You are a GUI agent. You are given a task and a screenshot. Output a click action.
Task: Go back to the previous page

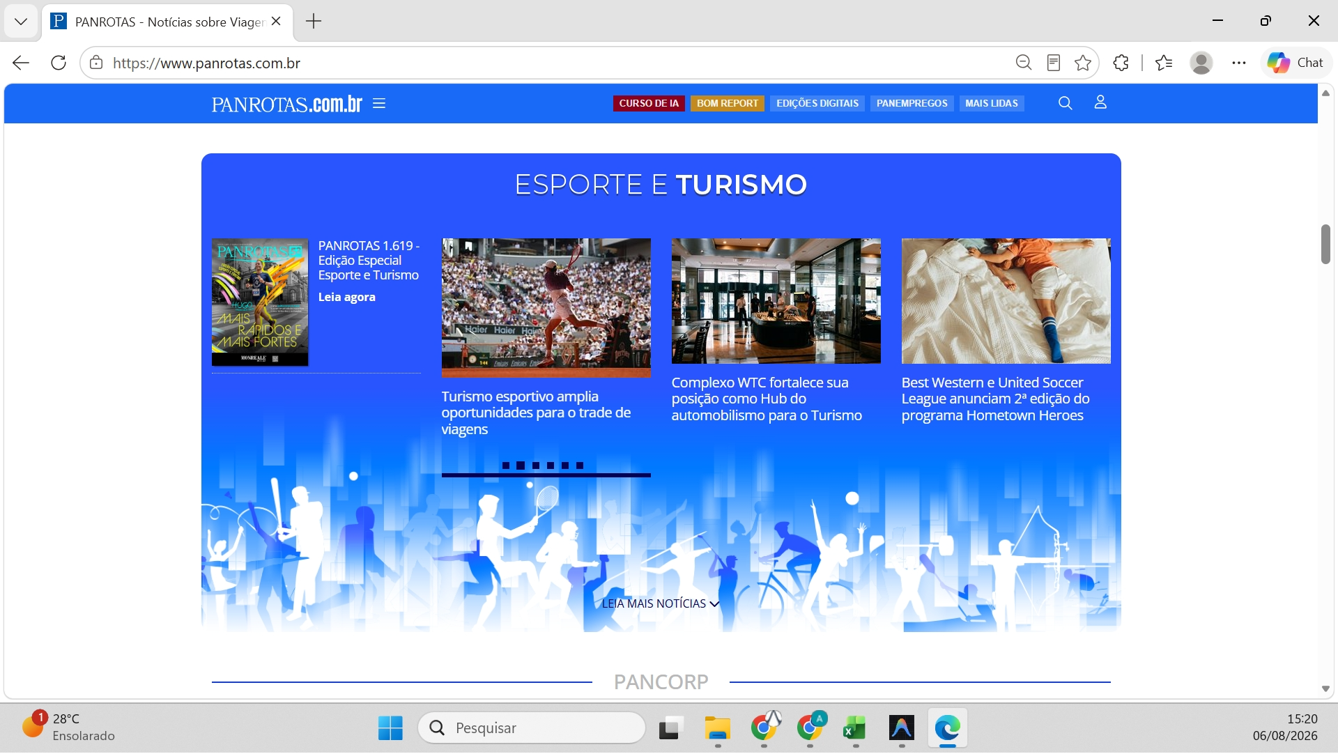coord(21,63)
